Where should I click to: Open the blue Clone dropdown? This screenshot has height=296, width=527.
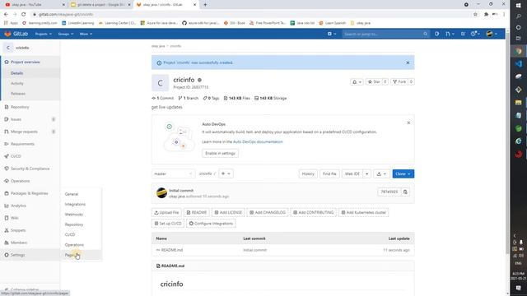403,173
